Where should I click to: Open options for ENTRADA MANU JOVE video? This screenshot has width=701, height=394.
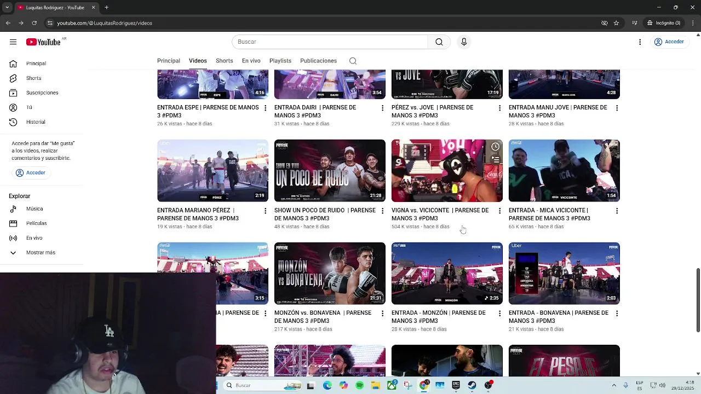click(617, 108)
